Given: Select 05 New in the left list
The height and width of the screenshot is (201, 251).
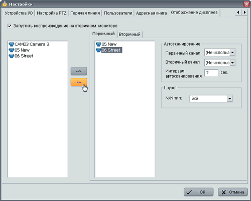Looking at the screenshot, I should pos(22,50).
